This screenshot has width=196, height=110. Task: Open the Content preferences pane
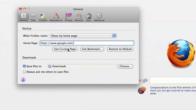(x=43, y=17)
